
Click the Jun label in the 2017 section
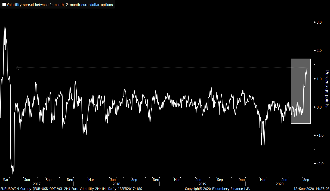27,180
